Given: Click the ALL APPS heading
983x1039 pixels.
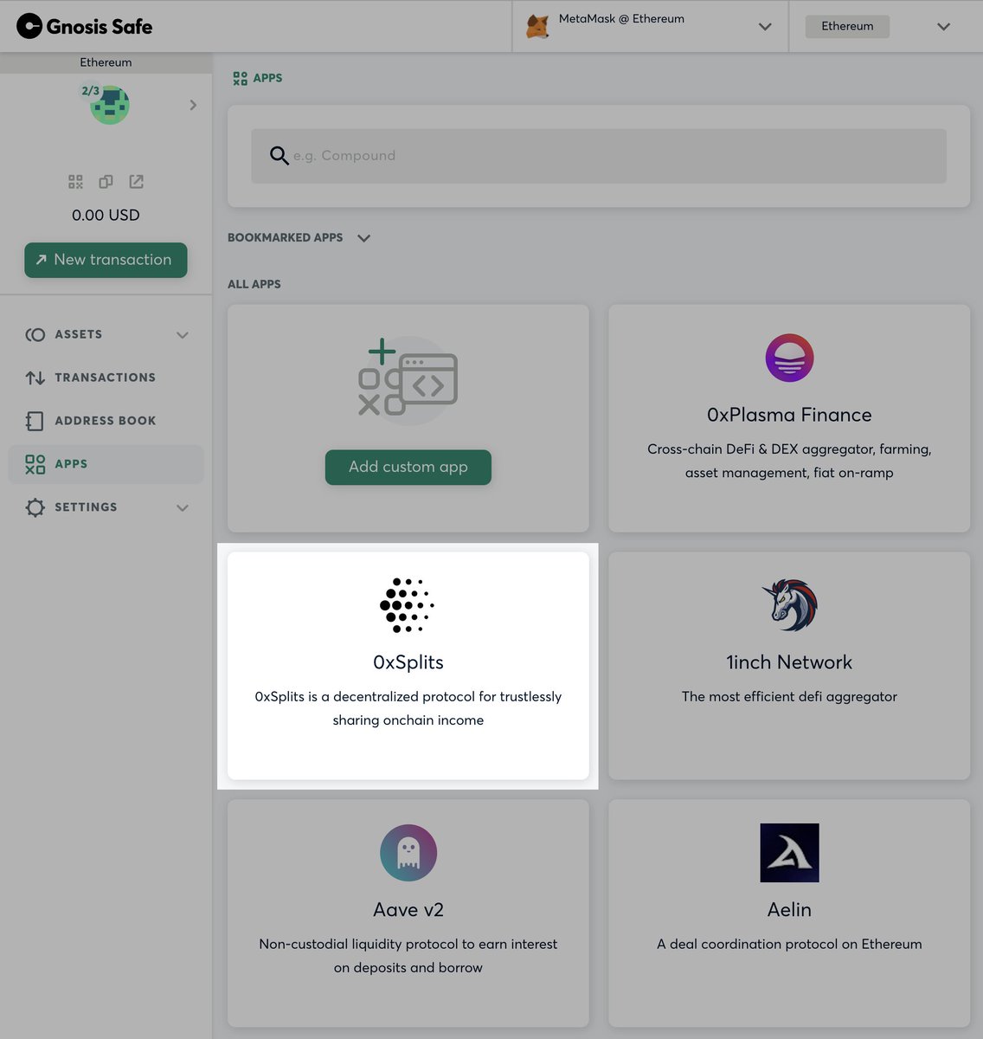Looking at the screenshot, I should tap(254, 284).
